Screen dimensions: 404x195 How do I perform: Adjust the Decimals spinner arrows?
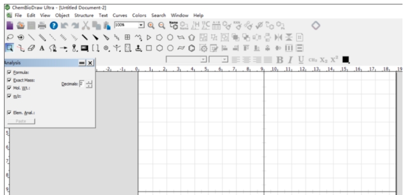(x=89, y=84)
